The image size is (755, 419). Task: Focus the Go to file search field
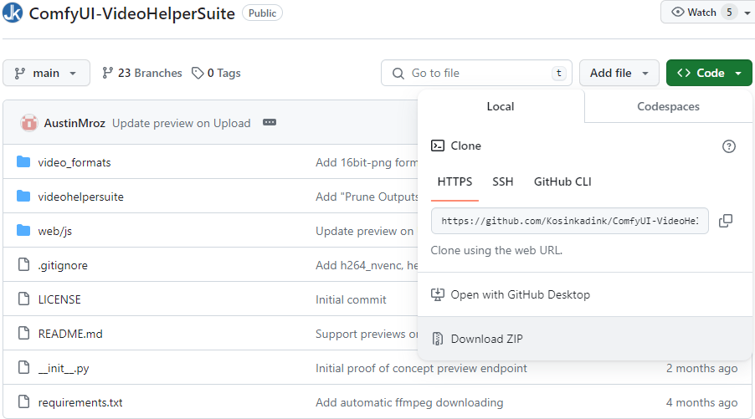477,73
